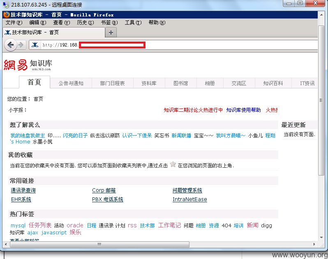
Task: Click the mysql tag
Action: 18,226
